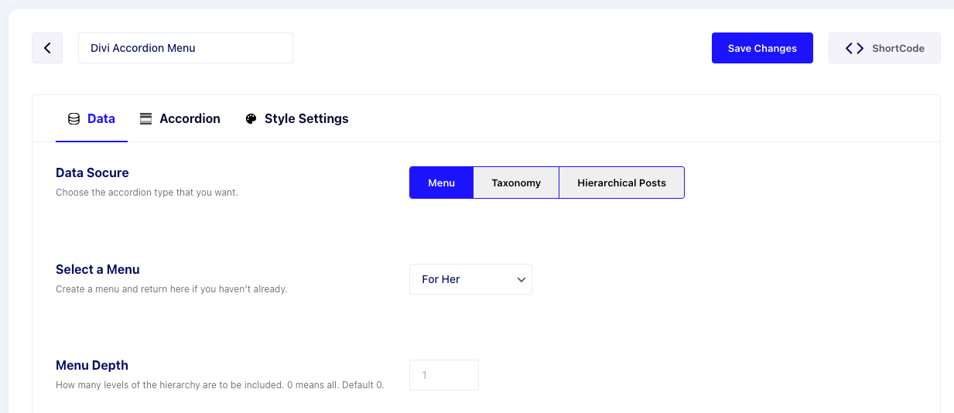Select Menu as data source

441,183
